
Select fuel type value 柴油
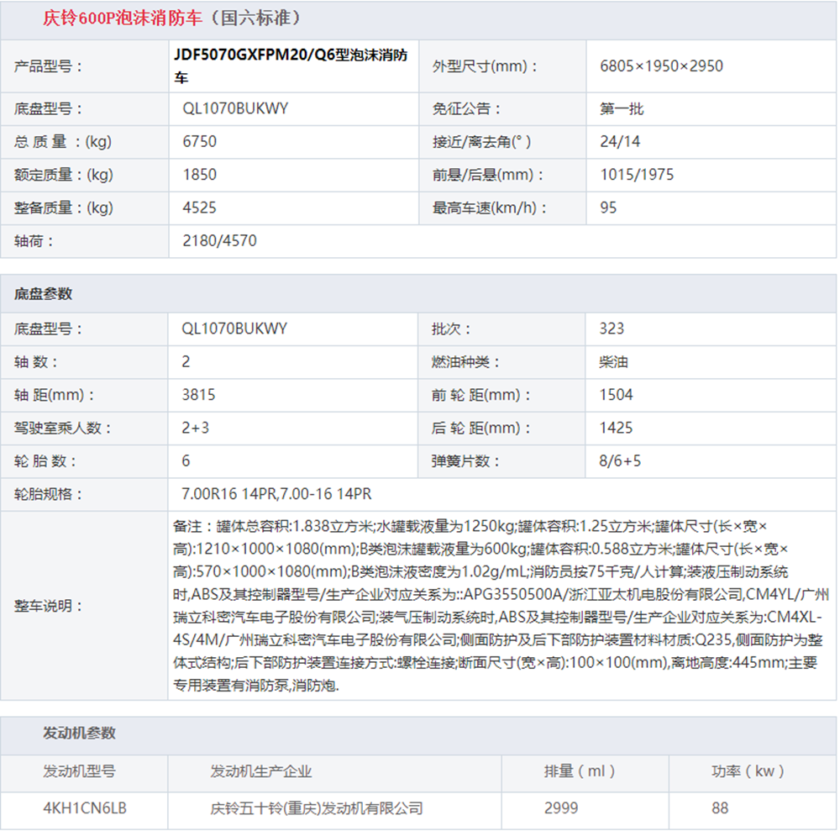click(613, 362)
